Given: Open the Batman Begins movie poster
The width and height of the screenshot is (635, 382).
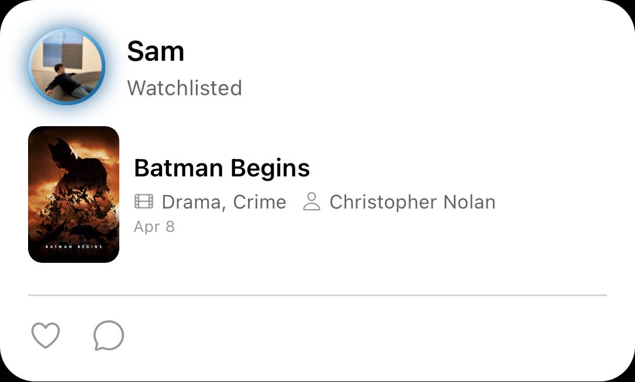Looking at the screenshot, I should pyautogui.click(x=74, y=195).
